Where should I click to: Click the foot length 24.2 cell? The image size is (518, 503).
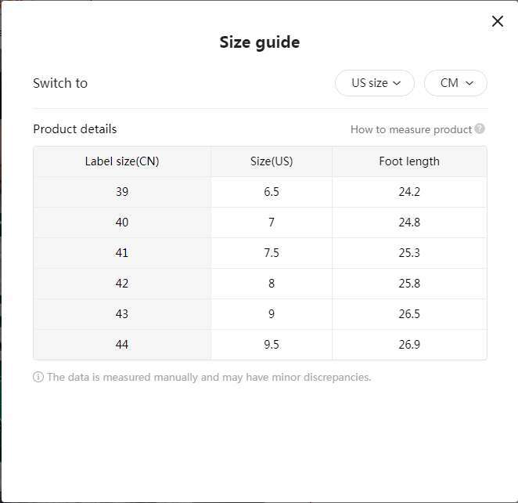tap(409, 192)
